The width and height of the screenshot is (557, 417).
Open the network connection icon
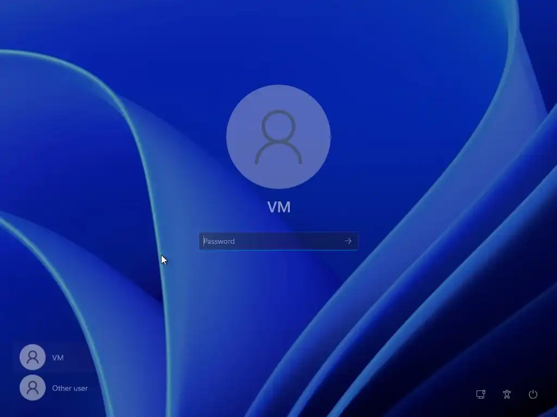tap(481, 394)
